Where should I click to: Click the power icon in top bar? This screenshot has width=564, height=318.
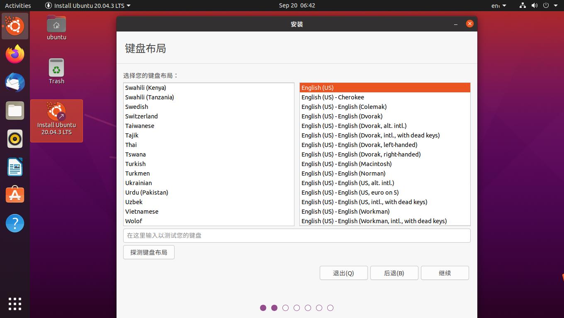point(546,5)
